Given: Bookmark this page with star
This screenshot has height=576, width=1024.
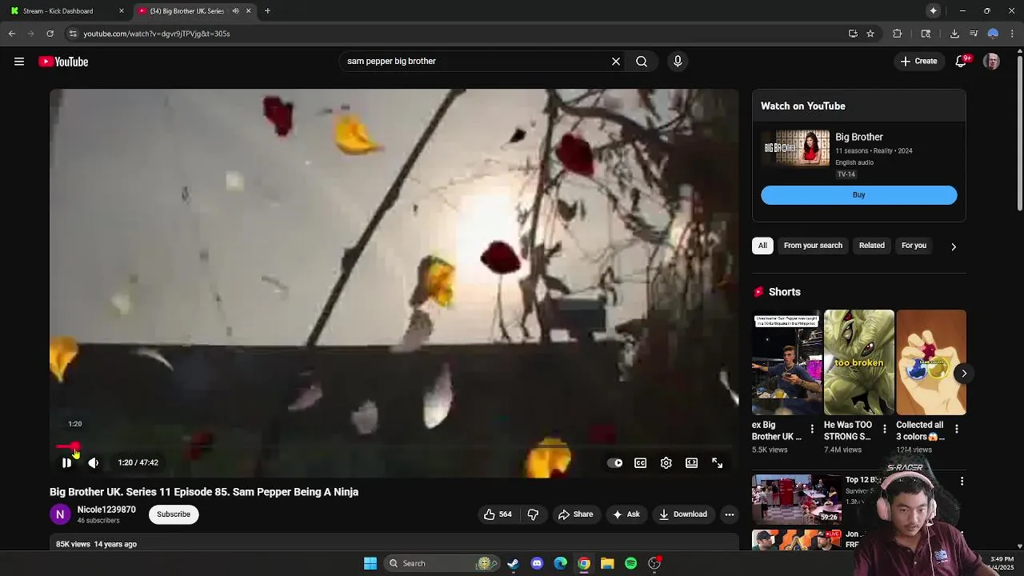Looking at the screenshot, I should [870, 34].
